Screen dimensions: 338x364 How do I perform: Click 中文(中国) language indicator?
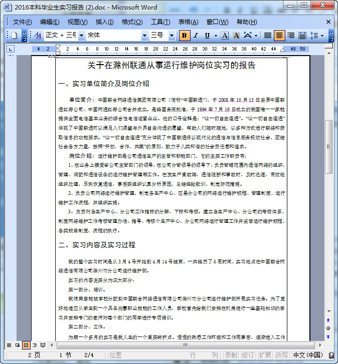pos(308,355)
